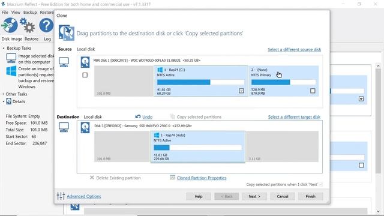
Task: Click the Cloned Partition Properties icon
Action: click(x=172, y=178)
